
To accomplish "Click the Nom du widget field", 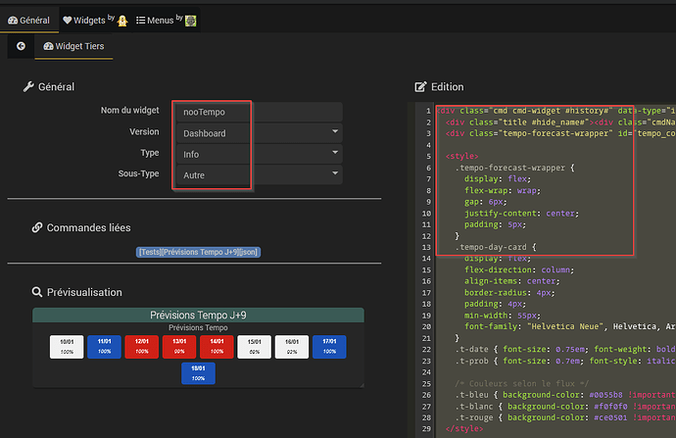I will click(257, 112).
